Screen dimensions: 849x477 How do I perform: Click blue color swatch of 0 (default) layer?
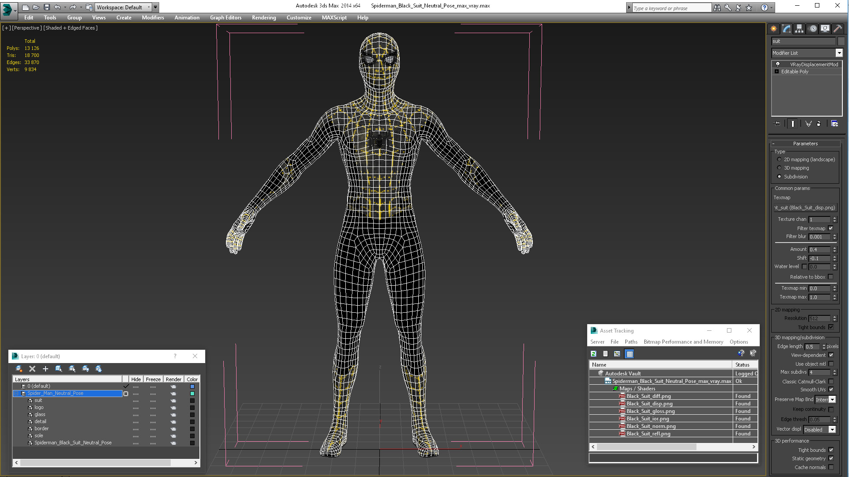192,386
